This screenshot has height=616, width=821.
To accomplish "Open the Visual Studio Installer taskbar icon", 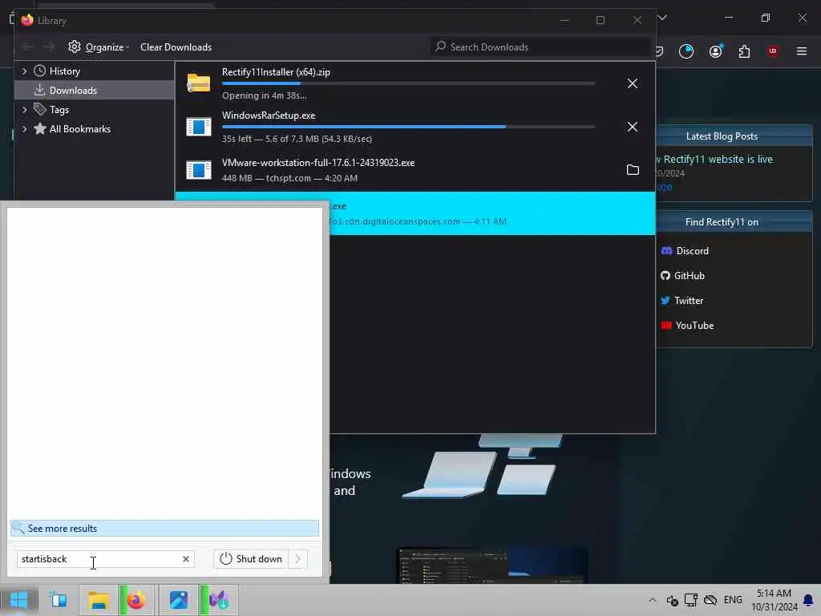I will pos(219,600).
